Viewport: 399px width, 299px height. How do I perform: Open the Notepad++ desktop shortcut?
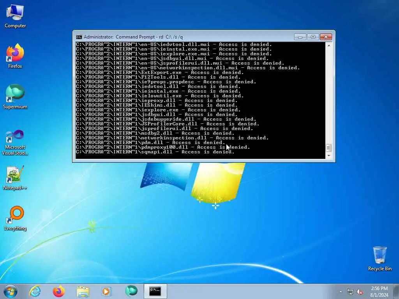[15, 178]
